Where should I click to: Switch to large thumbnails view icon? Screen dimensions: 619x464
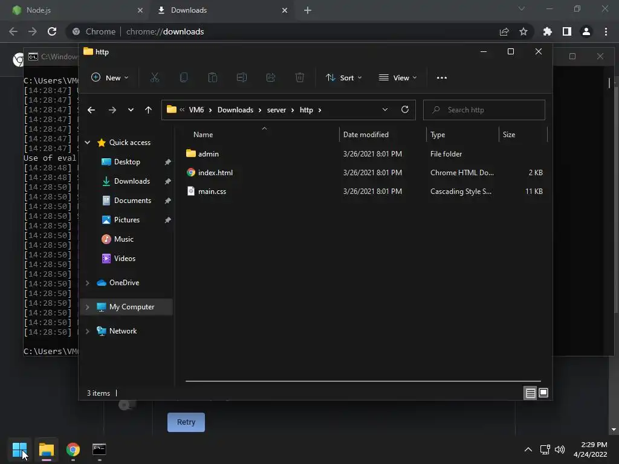coord(543,393)
